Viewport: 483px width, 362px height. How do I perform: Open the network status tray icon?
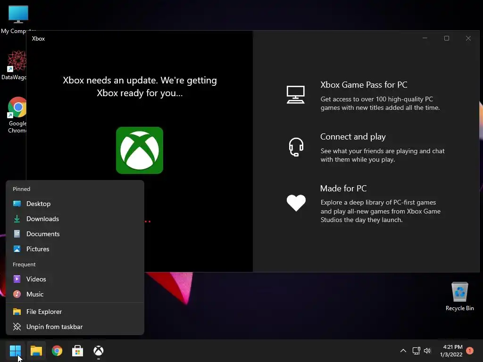pyautogui.click(x=416, y=351)
